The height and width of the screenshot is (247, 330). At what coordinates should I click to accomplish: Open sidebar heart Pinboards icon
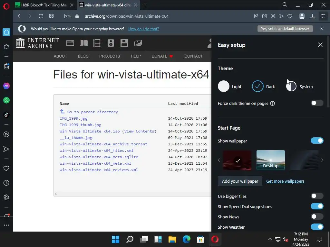tap(6, 169)
